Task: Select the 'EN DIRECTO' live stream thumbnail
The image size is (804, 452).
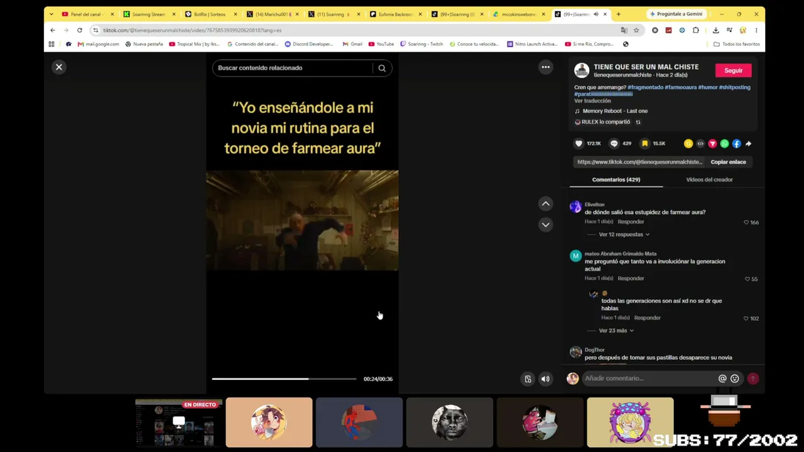Action: (x=179, y=422)
